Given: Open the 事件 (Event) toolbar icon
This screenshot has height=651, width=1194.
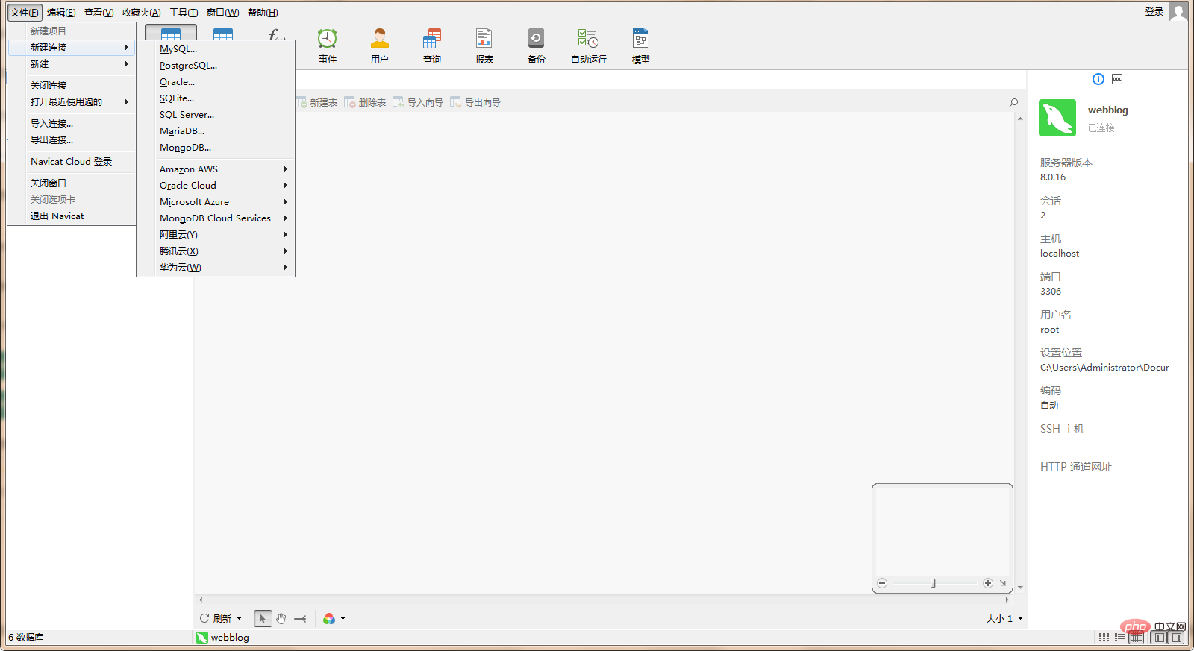Looking at the screenshot, I should [x=327, y=45].
